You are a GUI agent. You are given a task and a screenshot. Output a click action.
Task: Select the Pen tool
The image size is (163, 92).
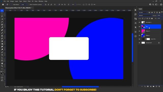pyautogui.click(x=2, y=52)
